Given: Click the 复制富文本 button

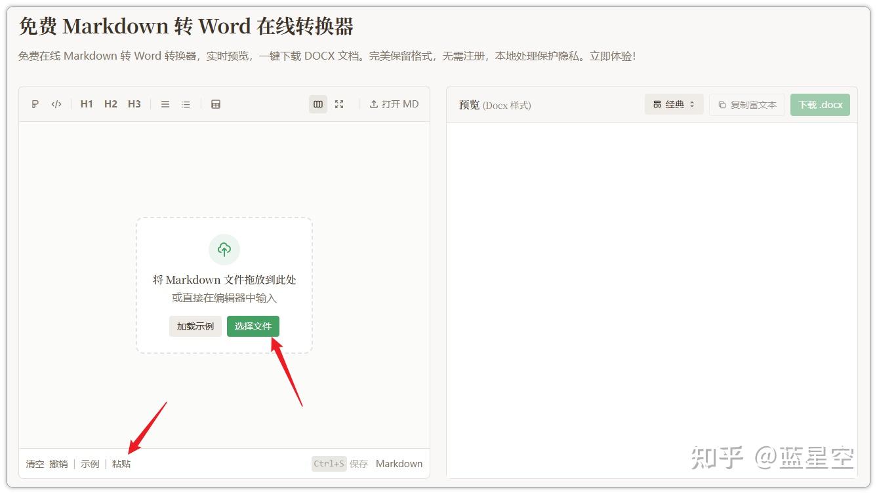Looking at the screenshot, I should (747, 105).
